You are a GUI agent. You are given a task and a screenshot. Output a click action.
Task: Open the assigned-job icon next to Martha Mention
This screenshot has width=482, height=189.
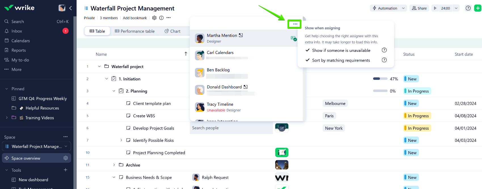(x=294, y=38)
